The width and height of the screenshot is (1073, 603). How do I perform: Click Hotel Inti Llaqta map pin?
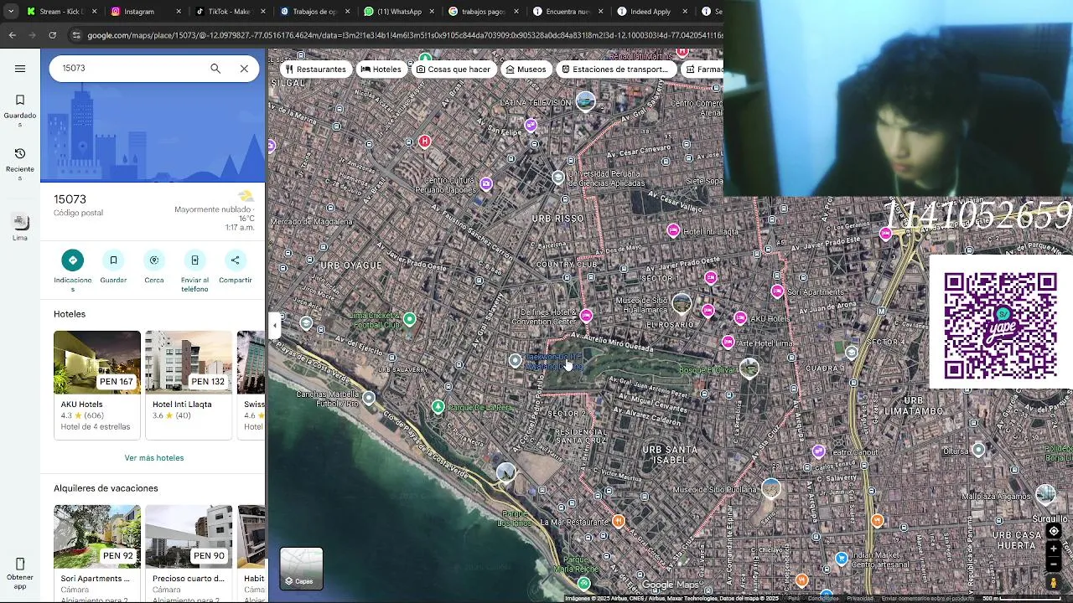click(x=673, y=230)
